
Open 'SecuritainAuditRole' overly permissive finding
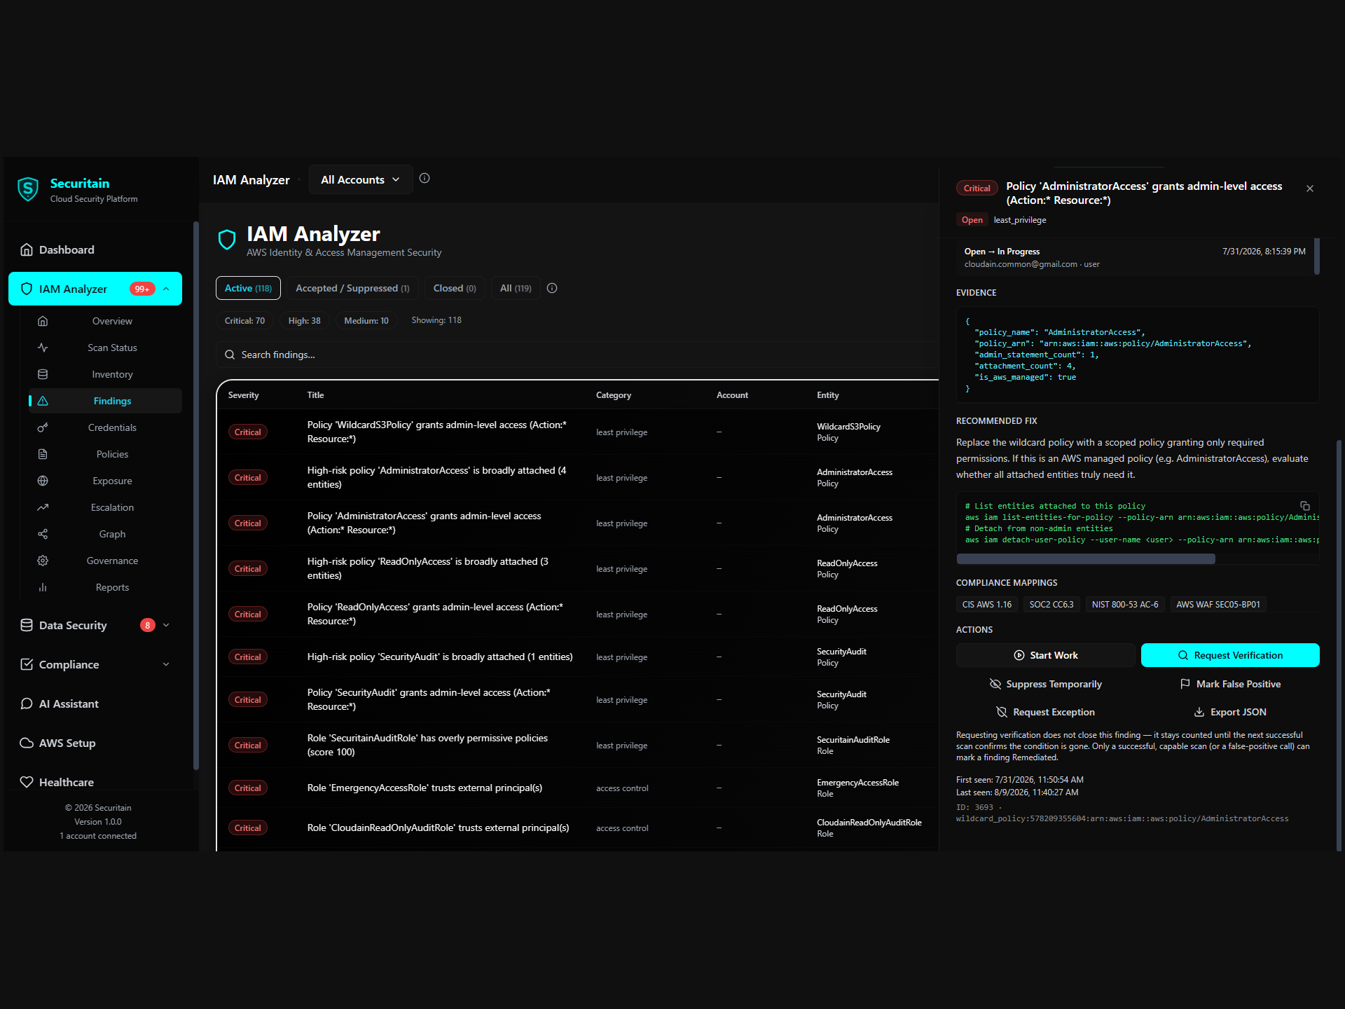click(x=577, y=746)
